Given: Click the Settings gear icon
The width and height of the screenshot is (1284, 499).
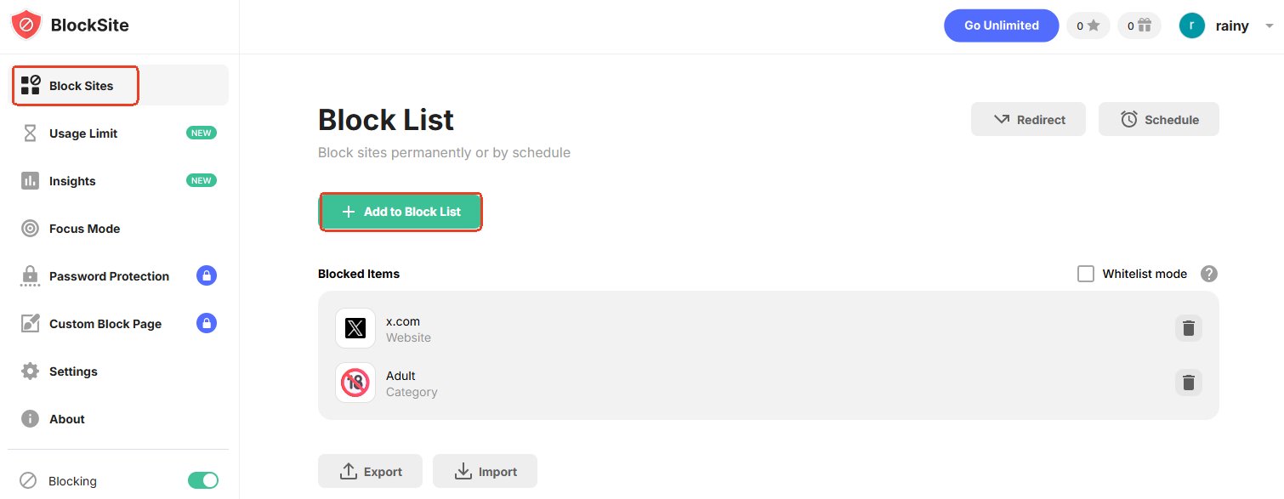Looking at the screenshot, I should pos(30,371).
